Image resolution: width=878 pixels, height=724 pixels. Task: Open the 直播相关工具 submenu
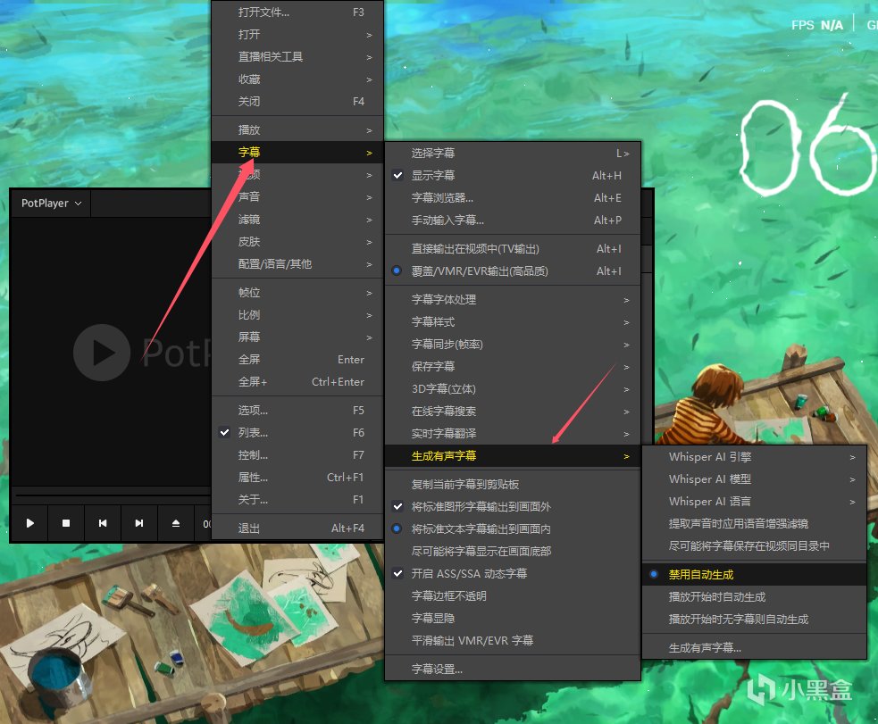pos(297,57)
